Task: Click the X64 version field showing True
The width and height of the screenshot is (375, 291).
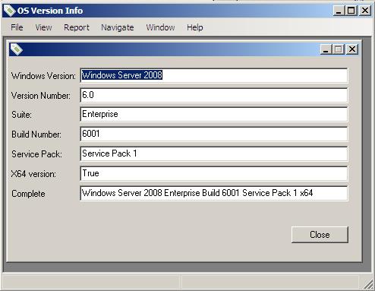Action: click(x=214, y=173)
